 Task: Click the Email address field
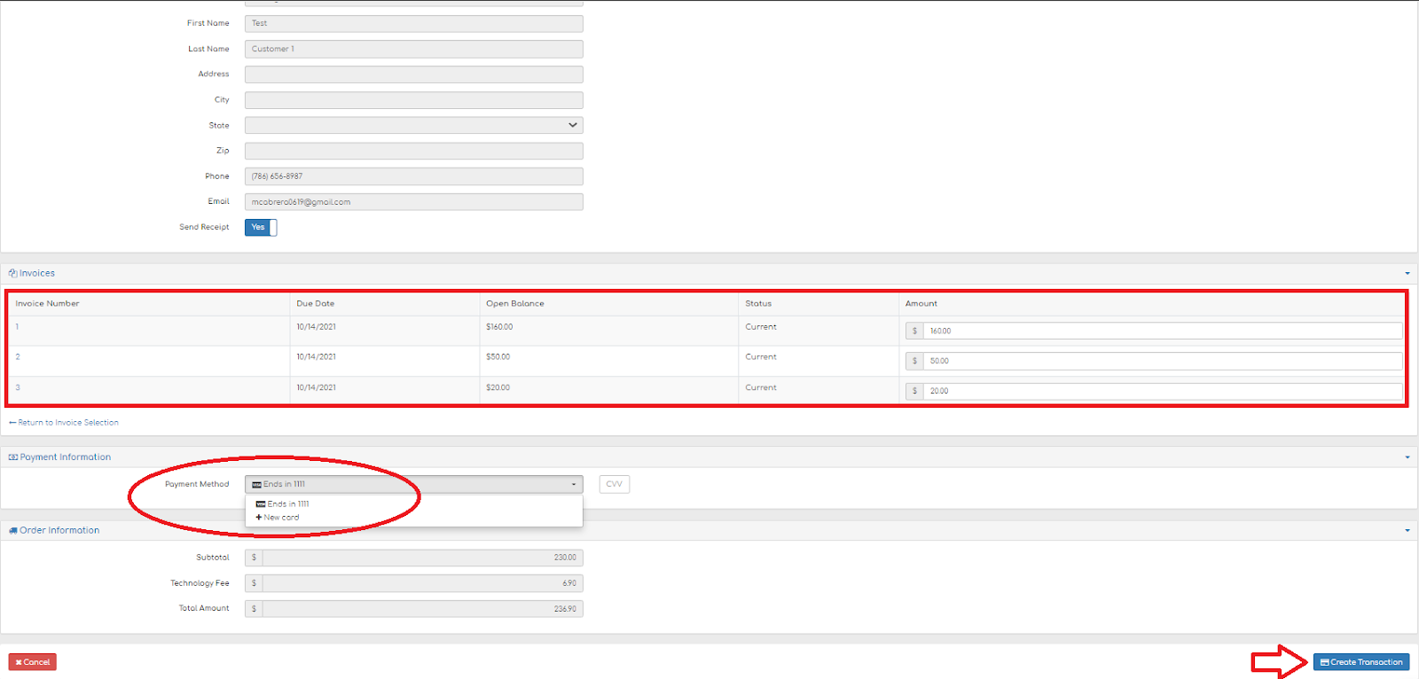click(x=413, y=202)
